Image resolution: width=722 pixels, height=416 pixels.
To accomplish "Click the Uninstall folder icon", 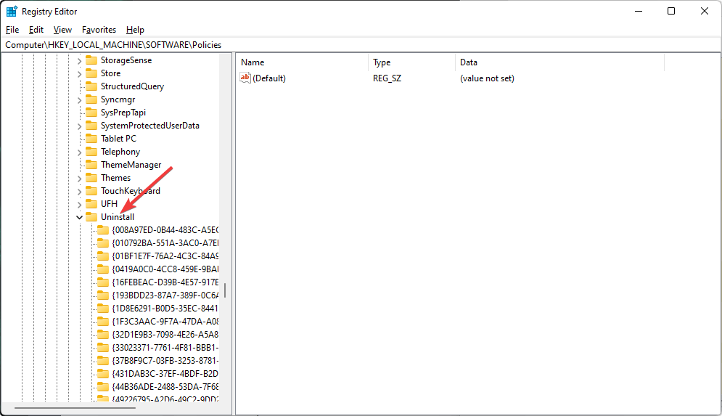I will 91,217.
